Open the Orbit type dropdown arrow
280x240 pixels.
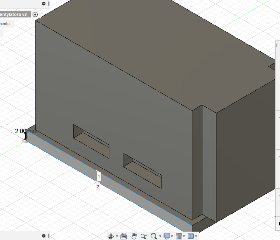[x=117, y=236]
